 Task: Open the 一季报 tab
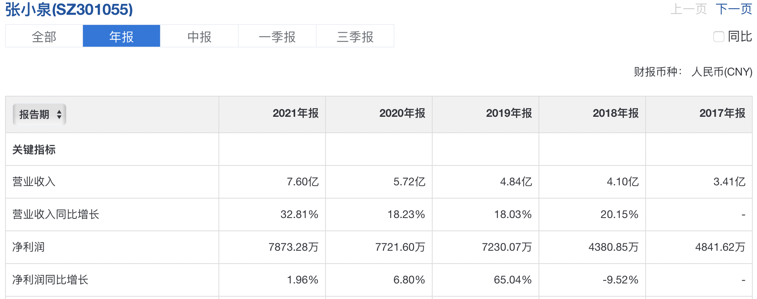coord(277,37)
